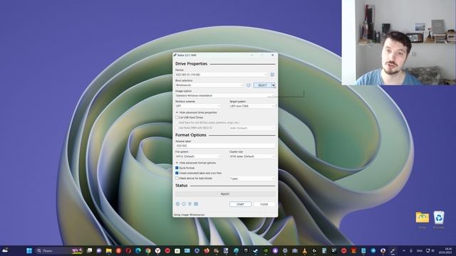
Task: Open Telegram from the taskbar
Action: 373,251
